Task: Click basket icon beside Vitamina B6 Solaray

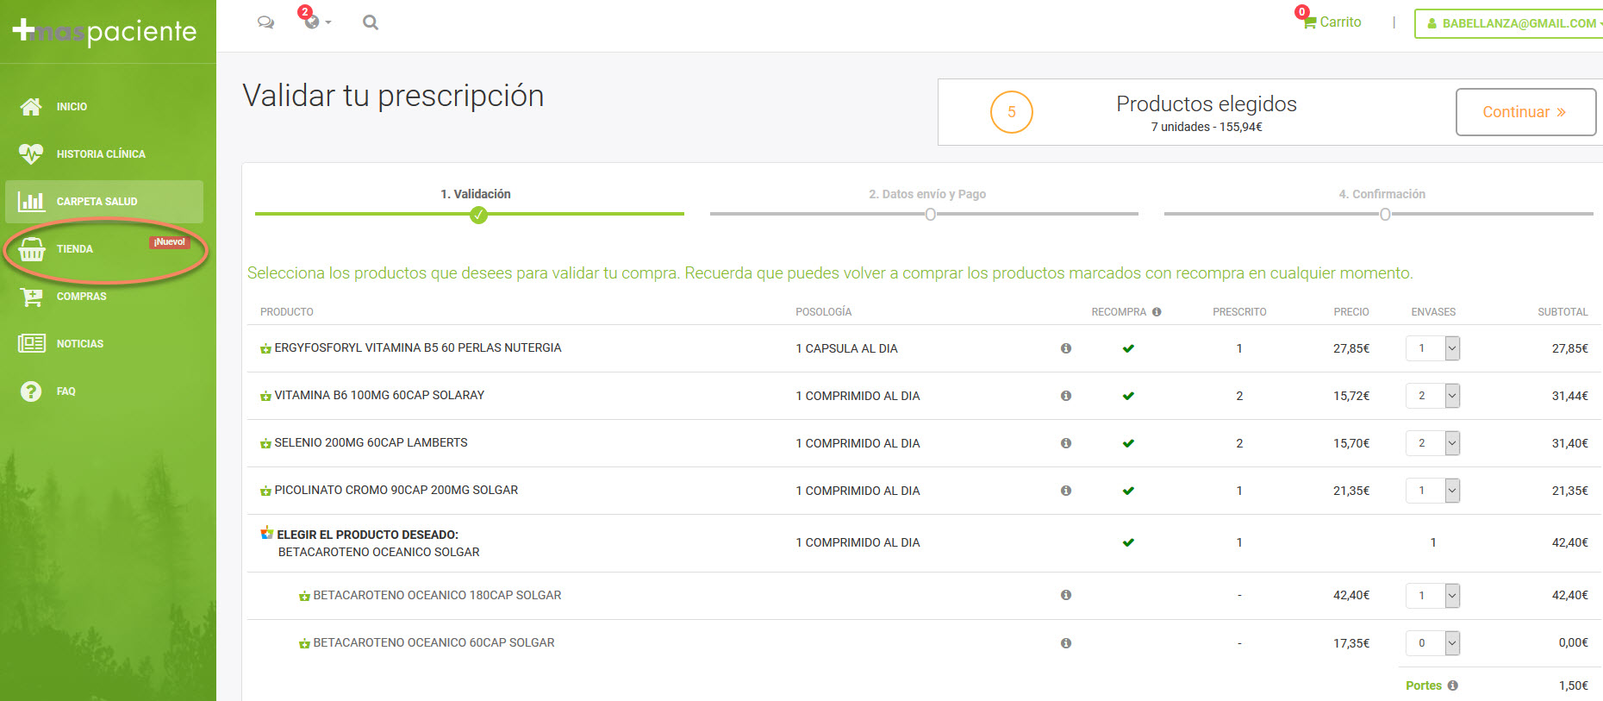Action: click(265, 396)
